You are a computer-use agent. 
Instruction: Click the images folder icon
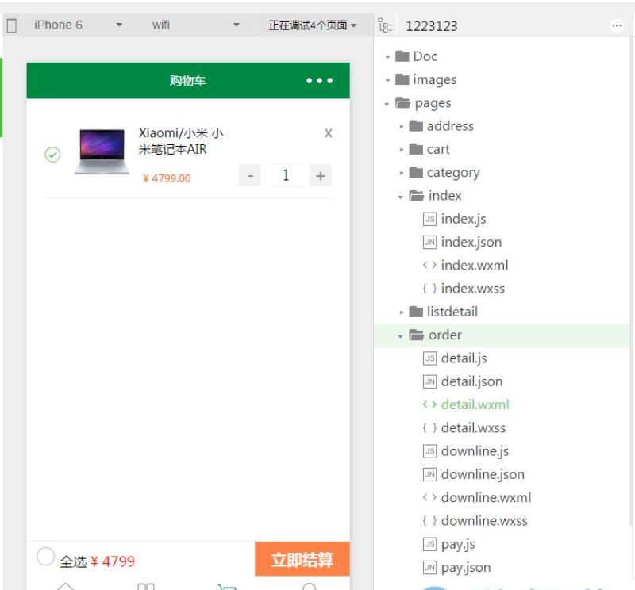pos(402,79)
